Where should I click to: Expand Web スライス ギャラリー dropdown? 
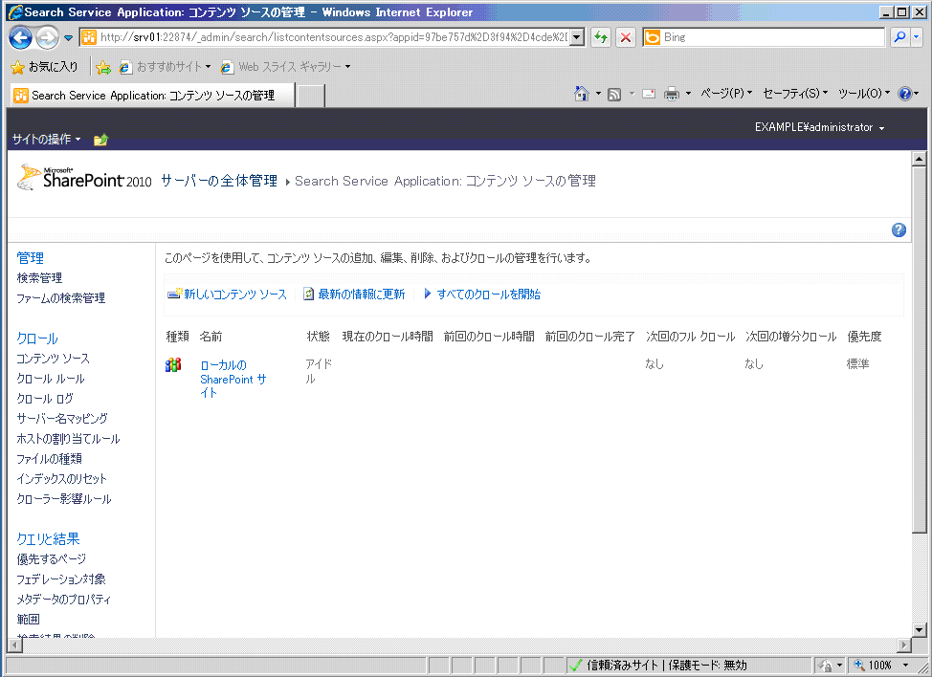pos(347,67)
